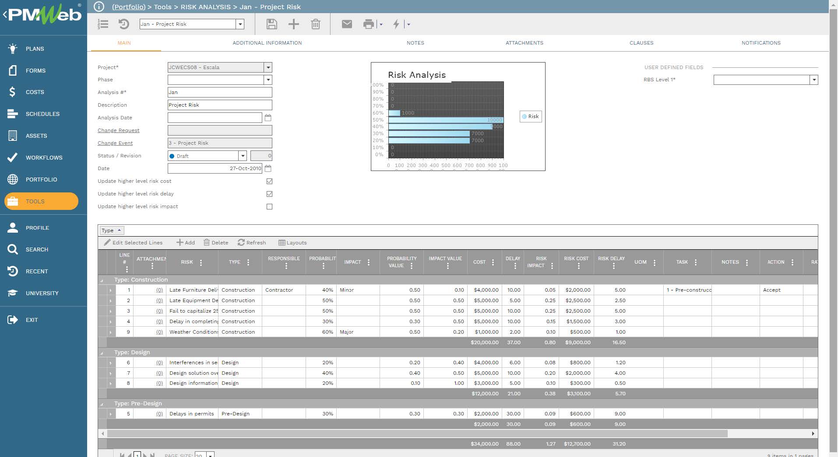Viewport: 838px width, 457px height.
Task: Click Add in the grid toolbar
Action: coord(186,243)
